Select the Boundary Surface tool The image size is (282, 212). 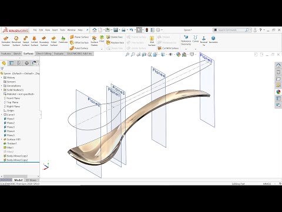pos(44,41)
